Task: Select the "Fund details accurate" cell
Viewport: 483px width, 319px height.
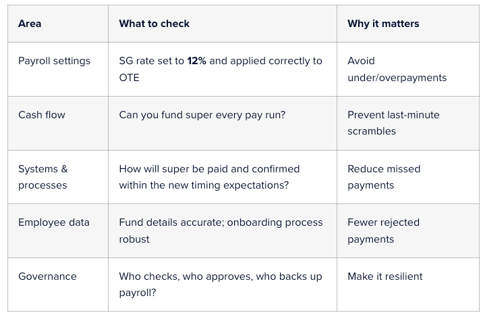Action: (x=221, y=230)
